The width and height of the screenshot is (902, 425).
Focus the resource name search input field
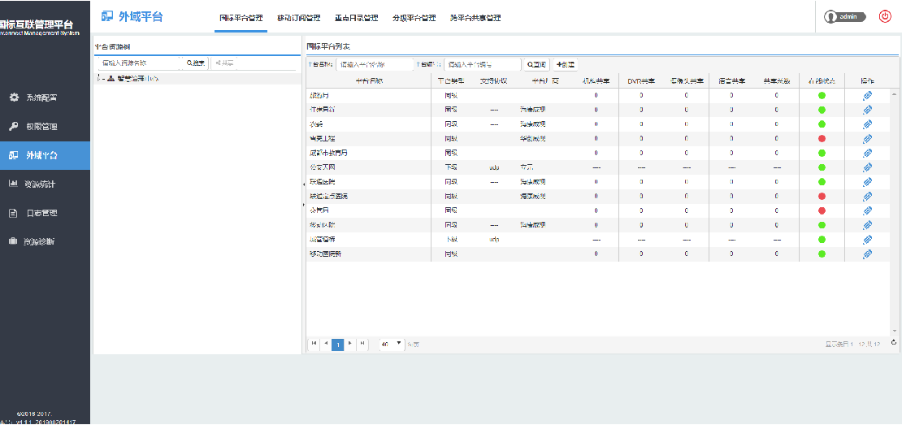click(x=141, y=63)
